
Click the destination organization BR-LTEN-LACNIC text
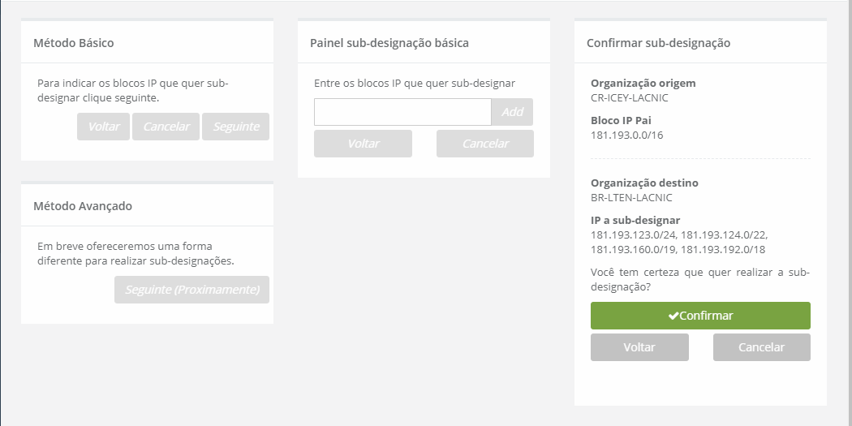click(x=631, y=197)
